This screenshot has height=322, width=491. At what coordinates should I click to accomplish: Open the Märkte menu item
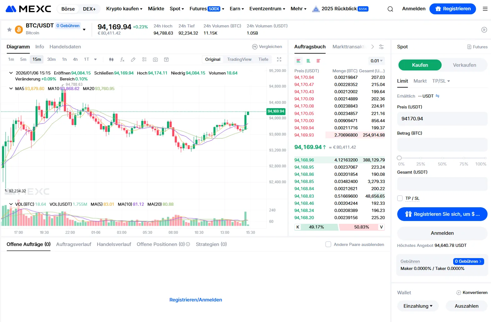coord(156,9)
